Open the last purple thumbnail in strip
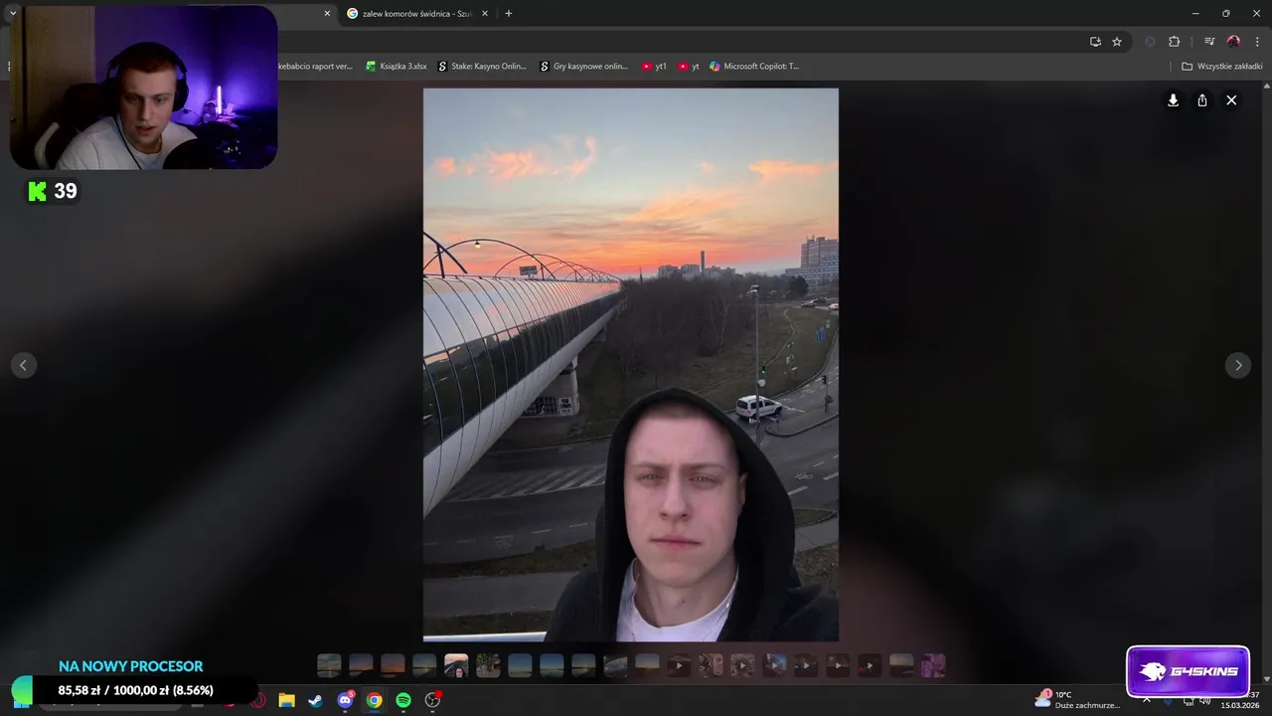This screenshot has width=1272, height=716. point(933,665)
